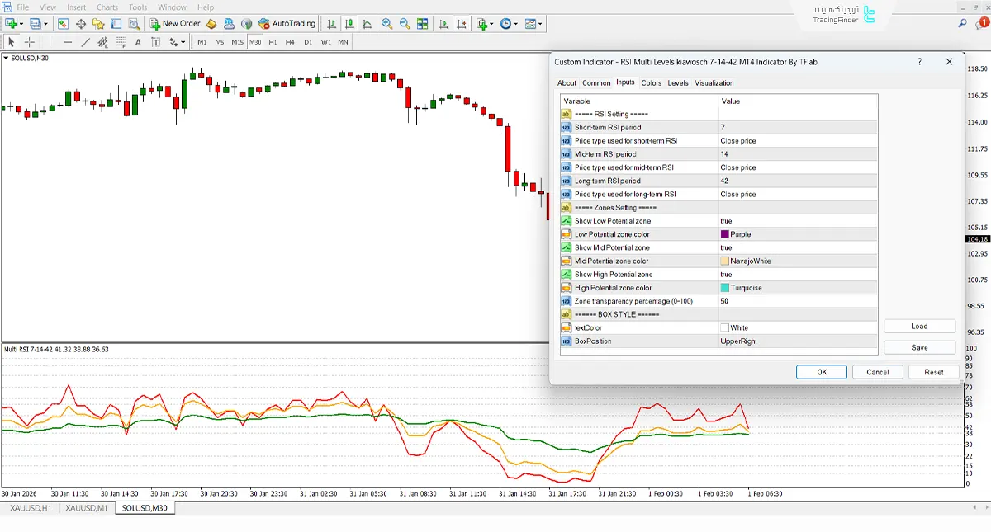This screenshot has height=532, width=991.
Task: Disable Show High Potential zone
Action: tap(793, 274)
